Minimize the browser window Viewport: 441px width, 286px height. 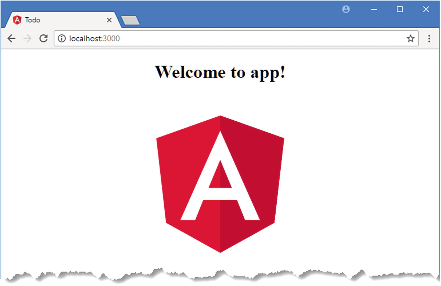pyautogui.click(x=374, y=9)
